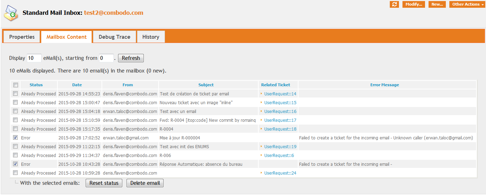Viewport: 486px width, 195px height.
Task: Click the Error status on 2015-09-28 17:02:52
Action: pos(26,138)
